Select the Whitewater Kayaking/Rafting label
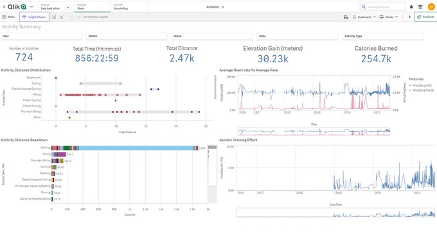Viewport: 437px width, 240px height. 33,186
